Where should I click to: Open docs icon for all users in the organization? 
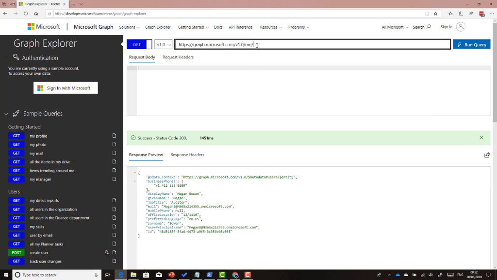click(114, 209)
